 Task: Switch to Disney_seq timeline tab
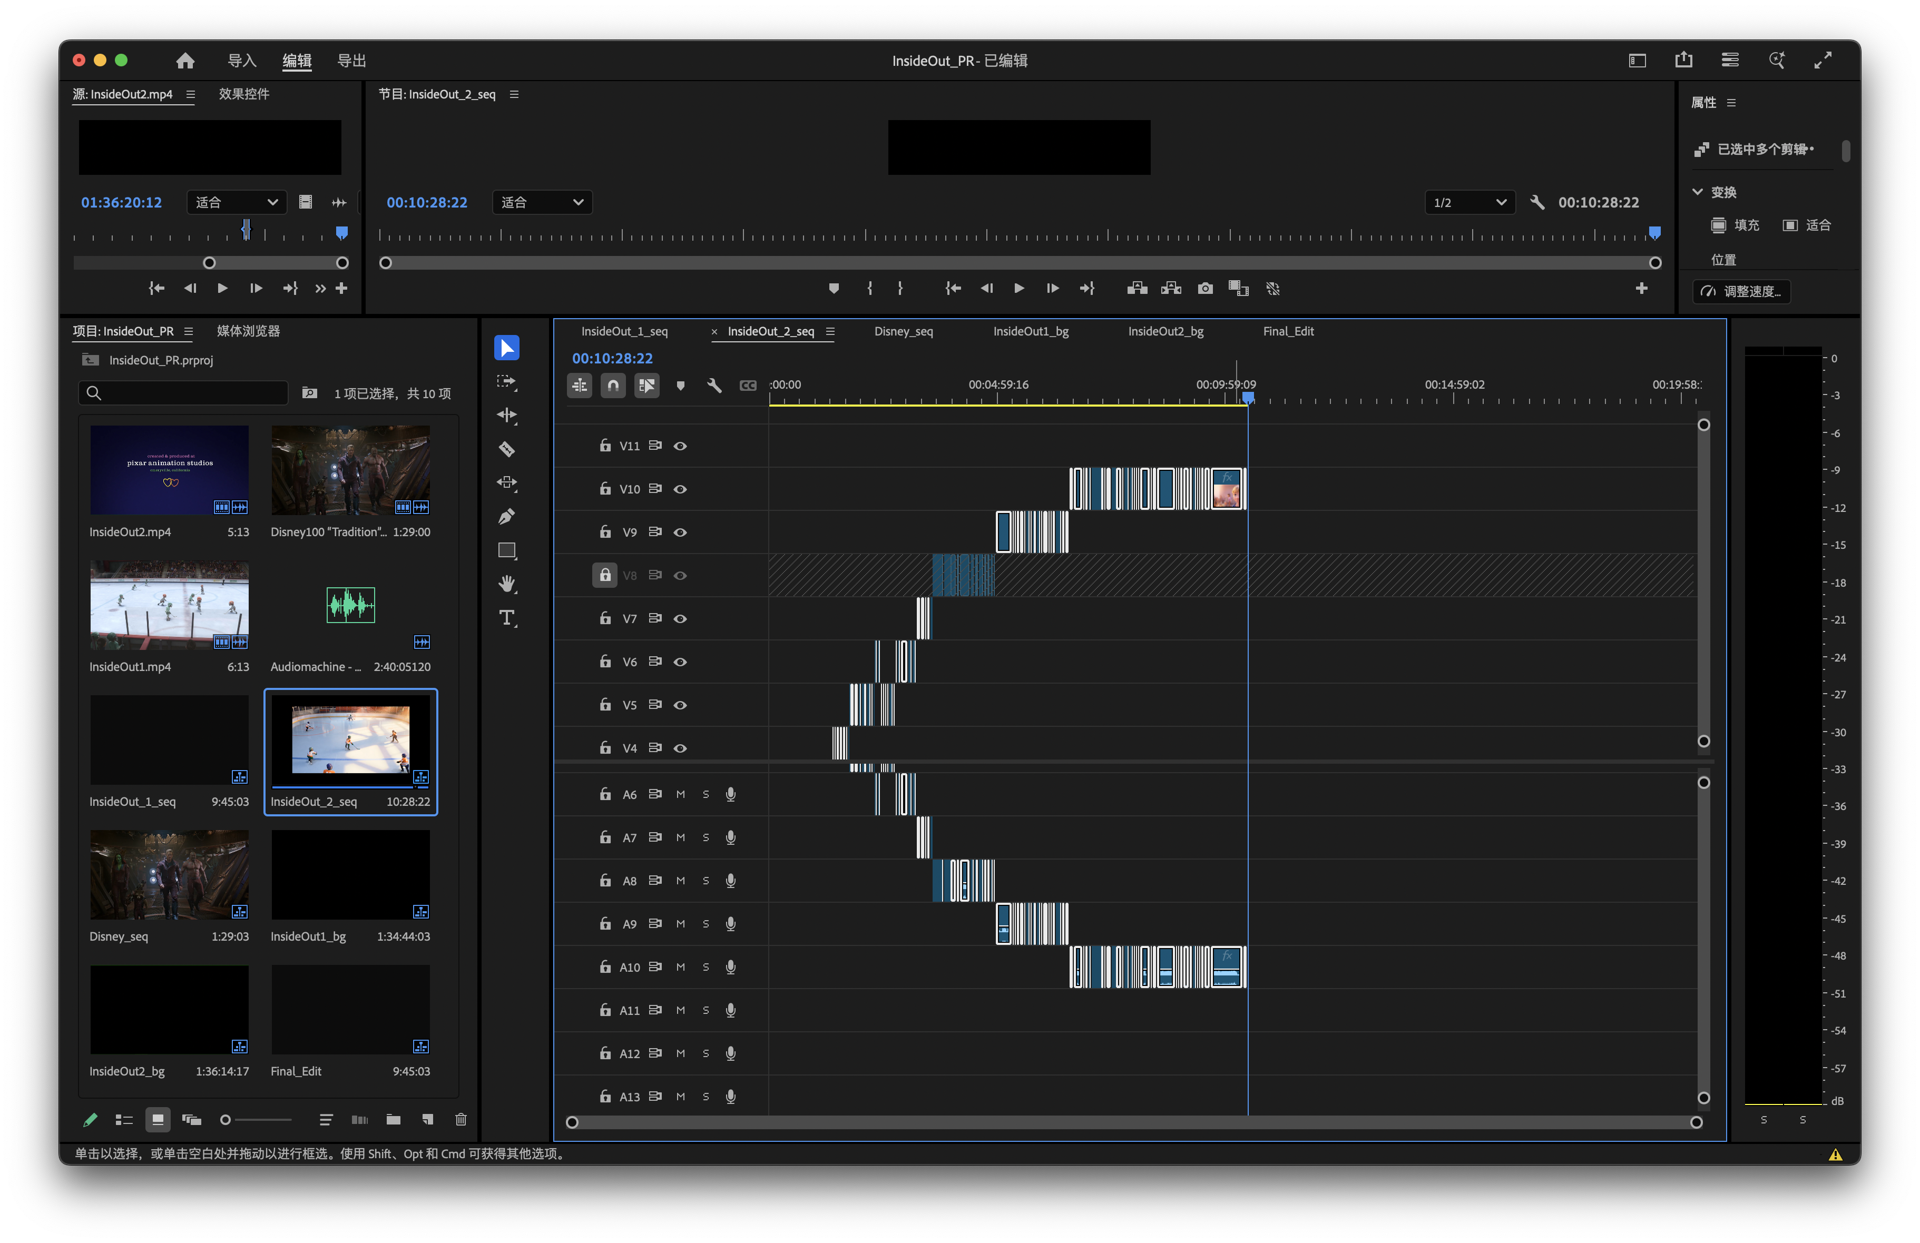[x=904, y=331]
